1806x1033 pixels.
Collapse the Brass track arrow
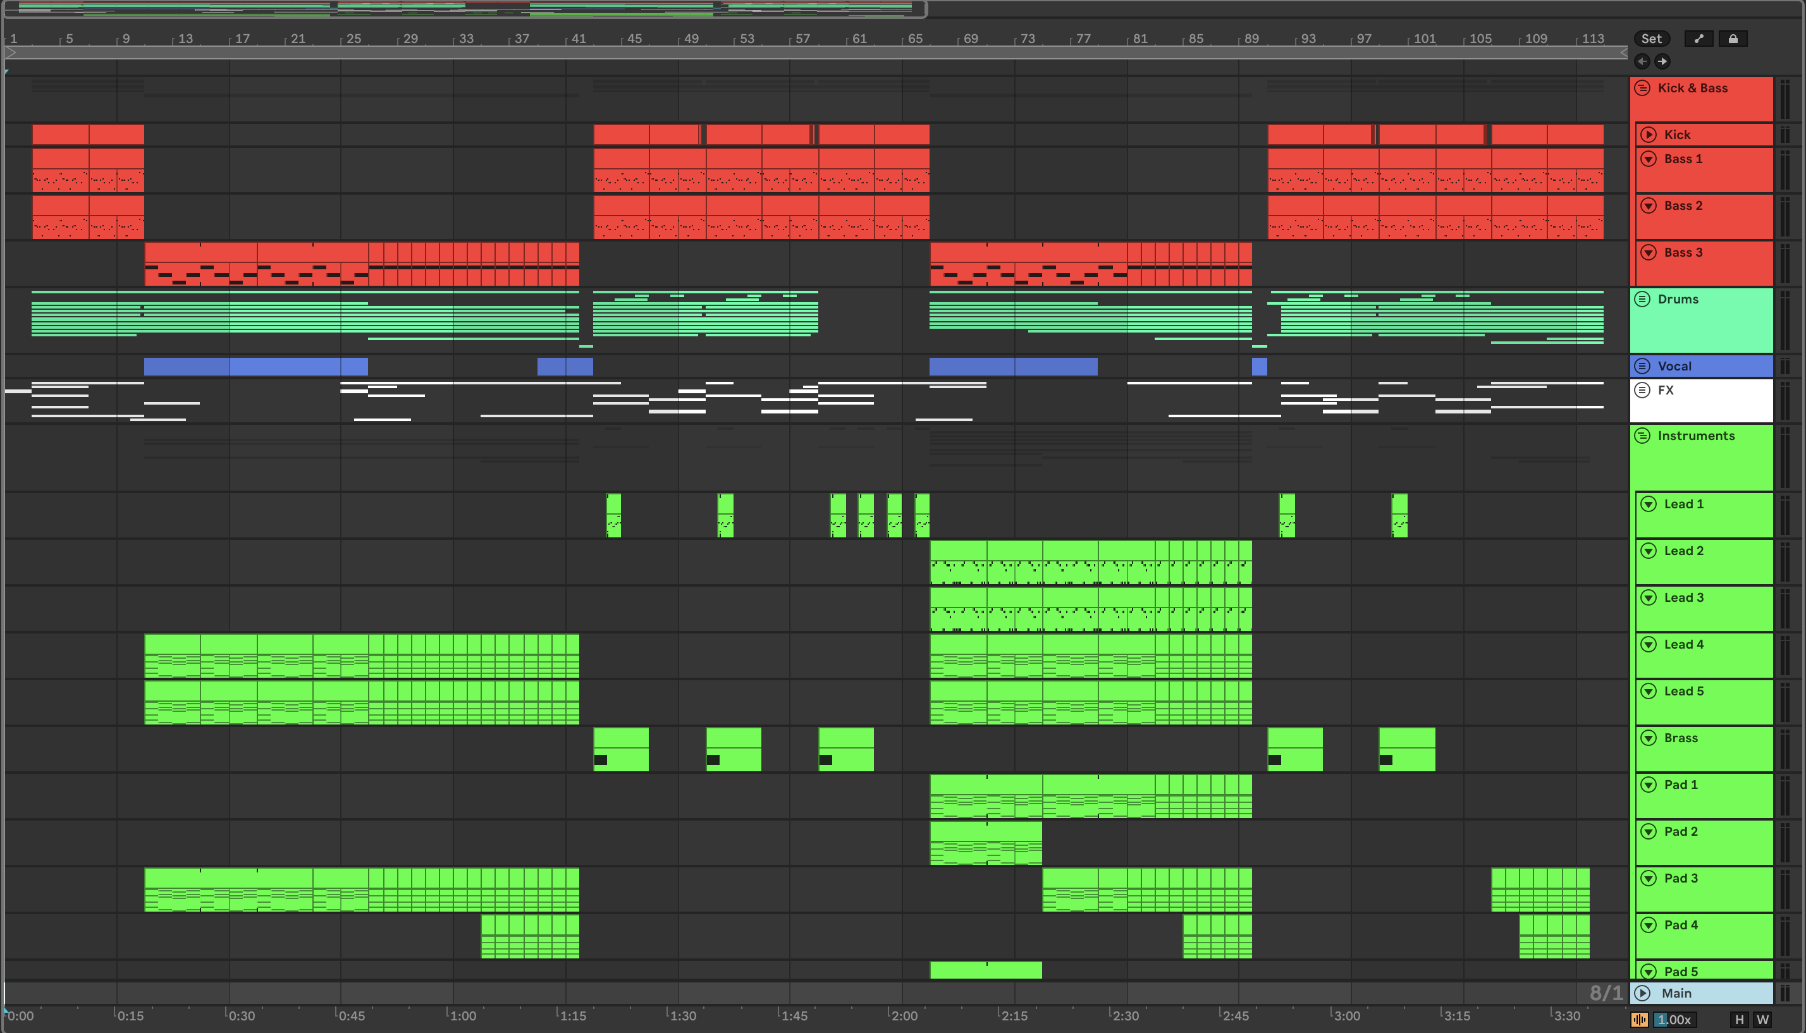pos(1649,738)
